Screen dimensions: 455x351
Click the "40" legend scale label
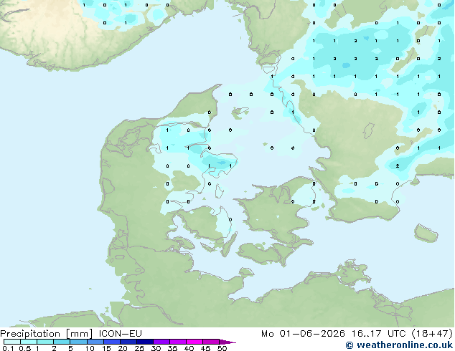coord(189,348)
